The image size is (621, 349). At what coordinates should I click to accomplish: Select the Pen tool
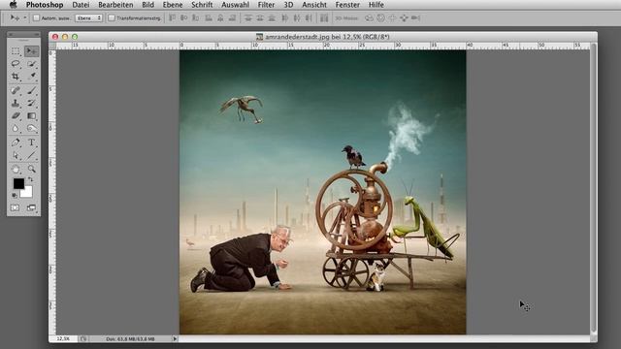[16, 143]
